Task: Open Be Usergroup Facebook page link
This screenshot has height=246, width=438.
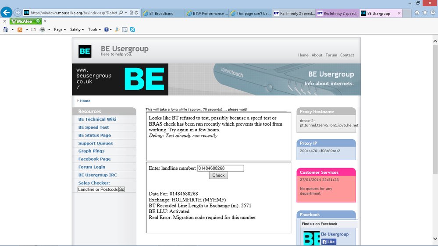Action: coord(335,234)
